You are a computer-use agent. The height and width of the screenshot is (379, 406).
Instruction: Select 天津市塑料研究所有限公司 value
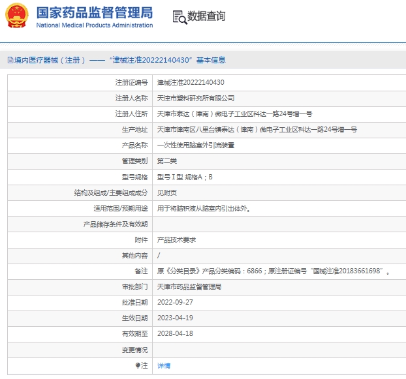(x=196, y=99)
